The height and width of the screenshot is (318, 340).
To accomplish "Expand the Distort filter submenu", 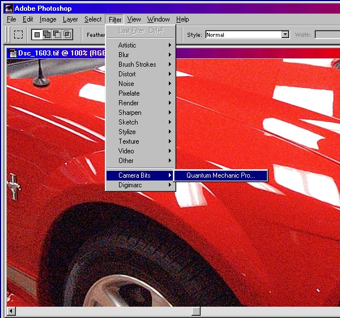I will point(141,74).
